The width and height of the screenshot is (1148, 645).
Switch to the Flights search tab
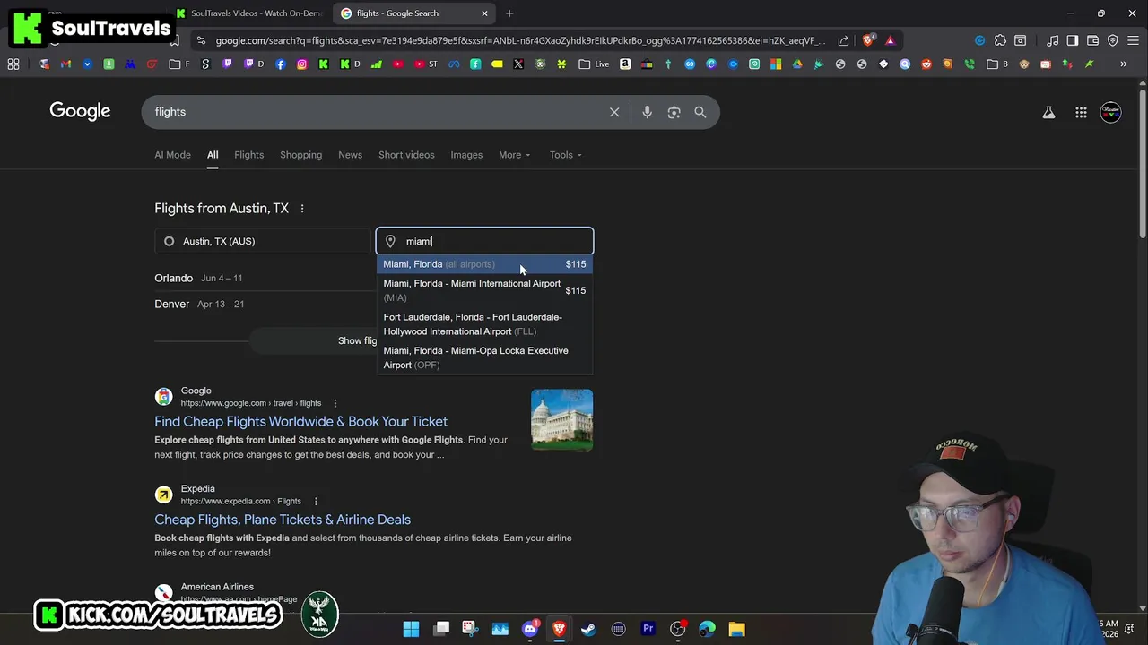248,155
